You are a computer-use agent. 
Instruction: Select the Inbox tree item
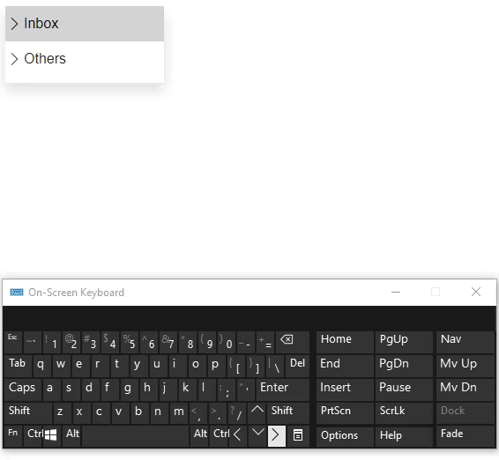click(85, 24)
